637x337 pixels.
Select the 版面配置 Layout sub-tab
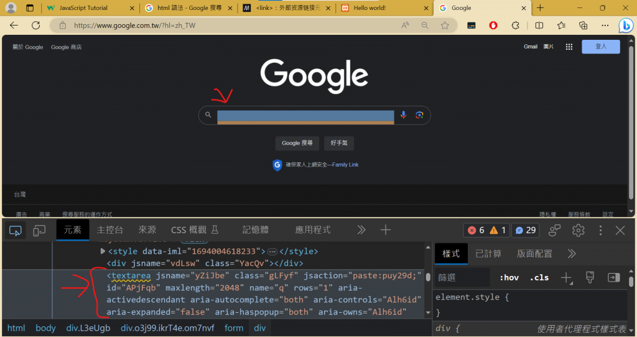point(534,254)
